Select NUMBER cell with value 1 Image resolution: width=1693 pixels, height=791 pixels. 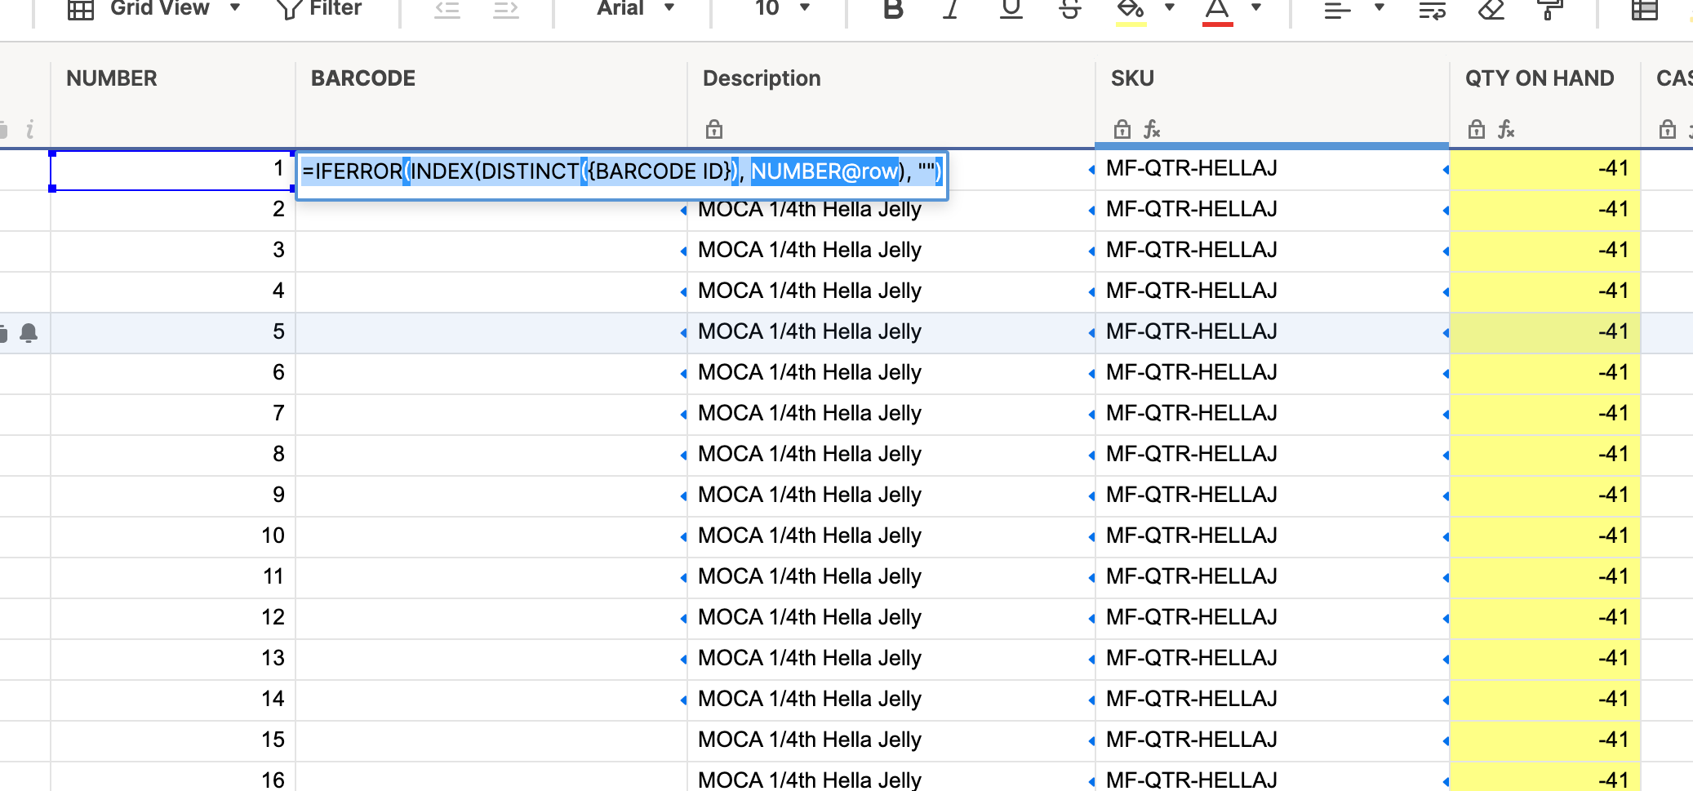[x=172, y=170]
